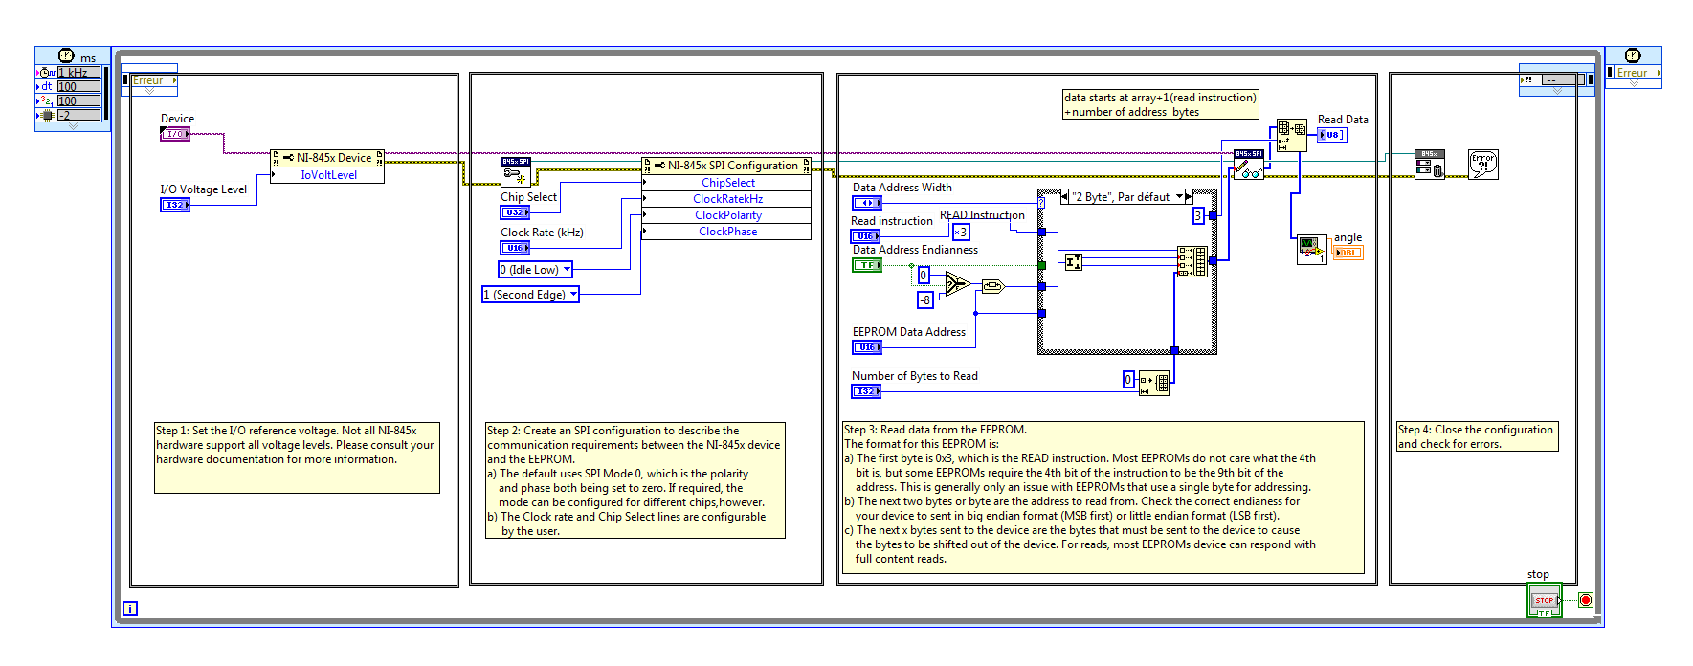The width and height of the screenshot is (1693, 666).
Task: Select the IoVoltLevel property row
Action: tap(328, 175)
